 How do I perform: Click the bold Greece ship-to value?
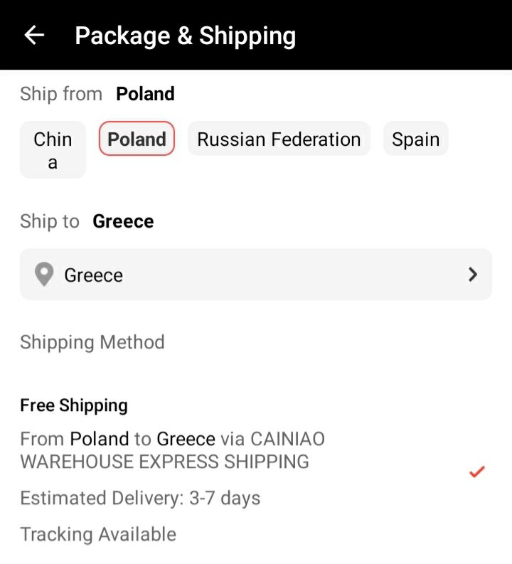click(123, 221)
